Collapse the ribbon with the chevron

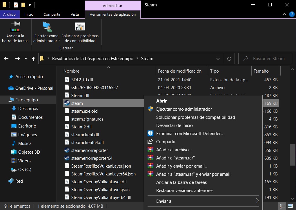point(284,14)
